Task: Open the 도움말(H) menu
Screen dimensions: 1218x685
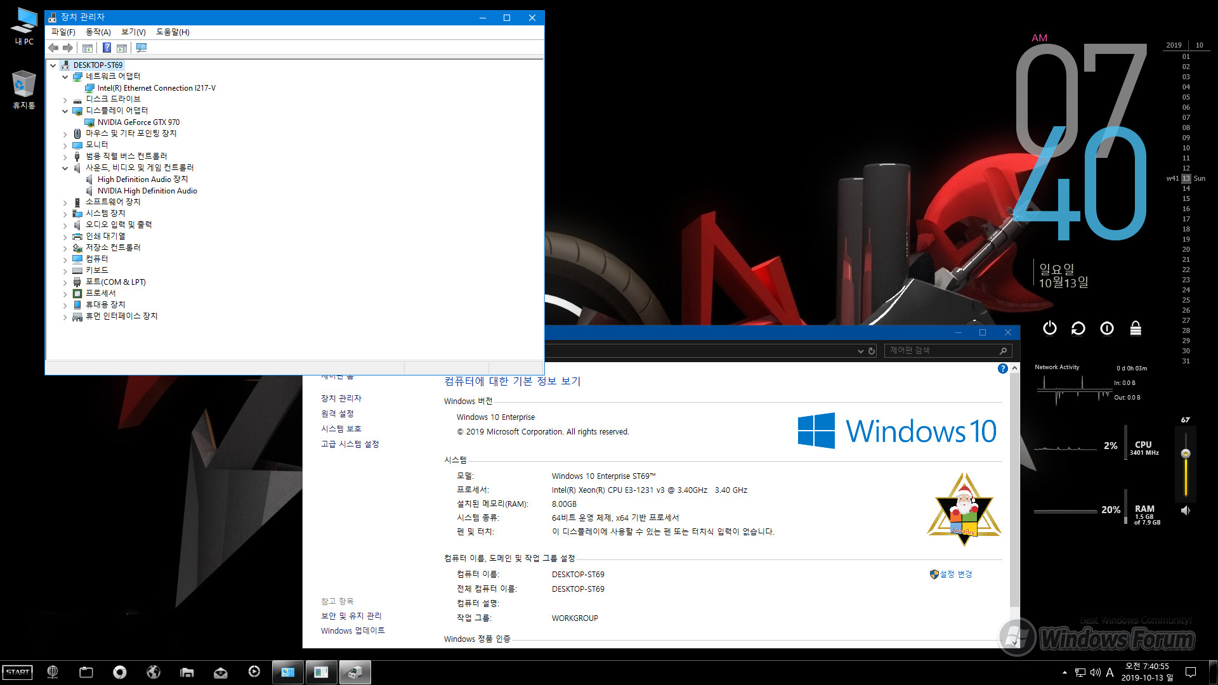Action: click(173, 32)
